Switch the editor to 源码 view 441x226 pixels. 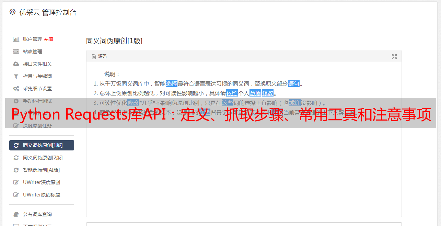(99, 56)
